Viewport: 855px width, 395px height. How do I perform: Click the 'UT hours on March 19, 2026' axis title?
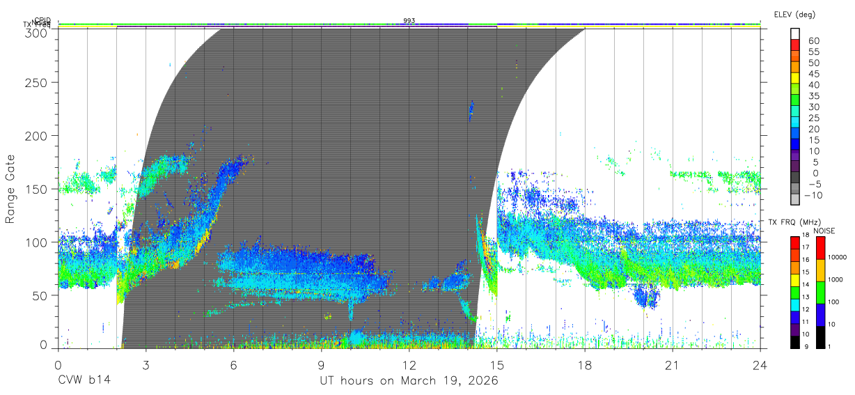coord(409,381)
